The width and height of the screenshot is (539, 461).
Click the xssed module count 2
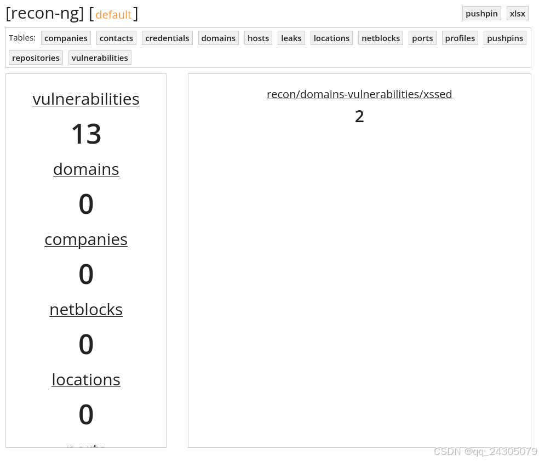pos(359,116)
